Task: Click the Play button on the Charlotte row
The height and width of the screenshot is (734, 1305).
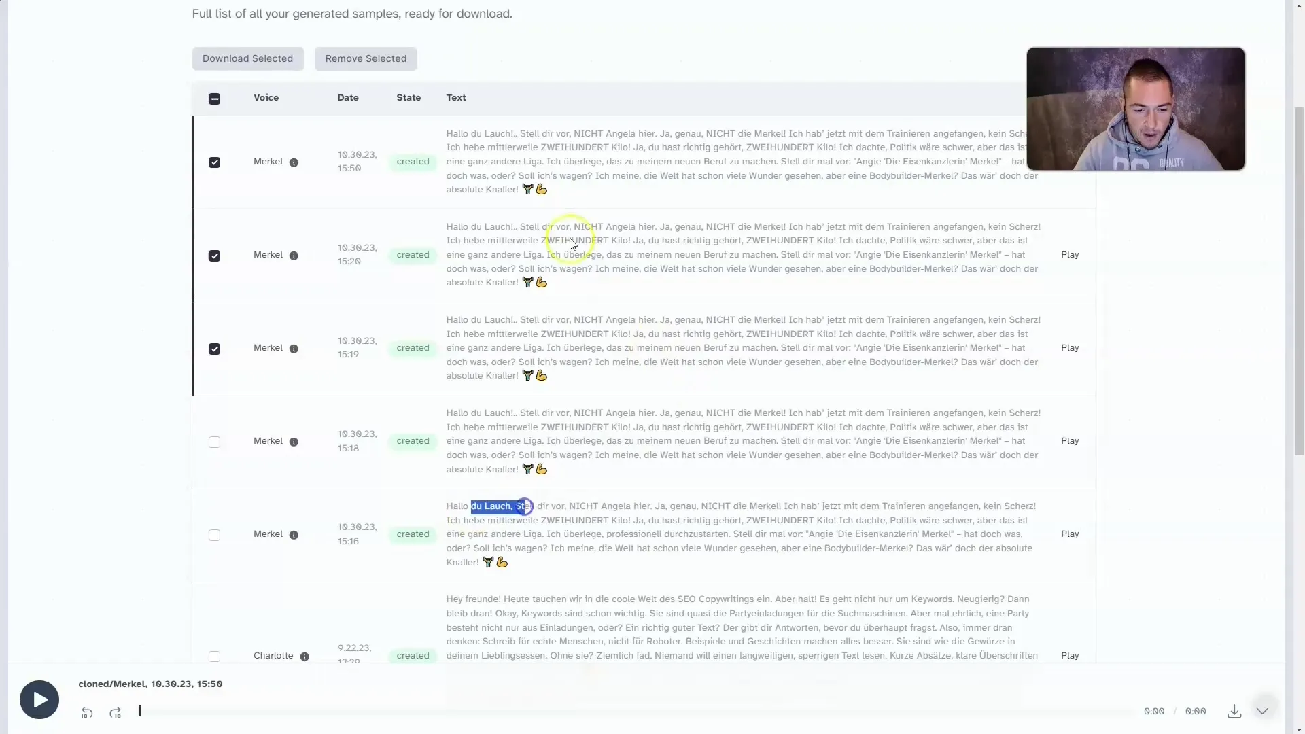Action: click(1071, 655)
